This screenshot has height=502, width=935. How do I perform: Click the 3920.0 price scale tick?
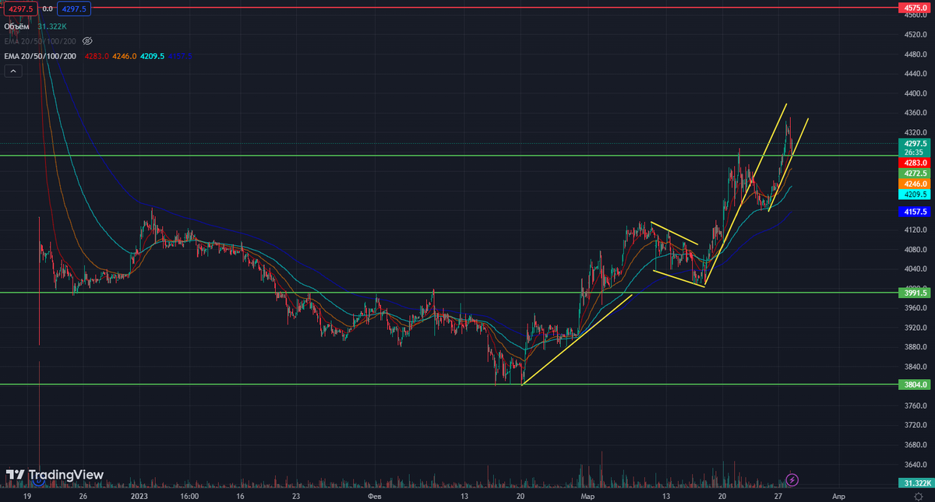click(x=916, y=328)
